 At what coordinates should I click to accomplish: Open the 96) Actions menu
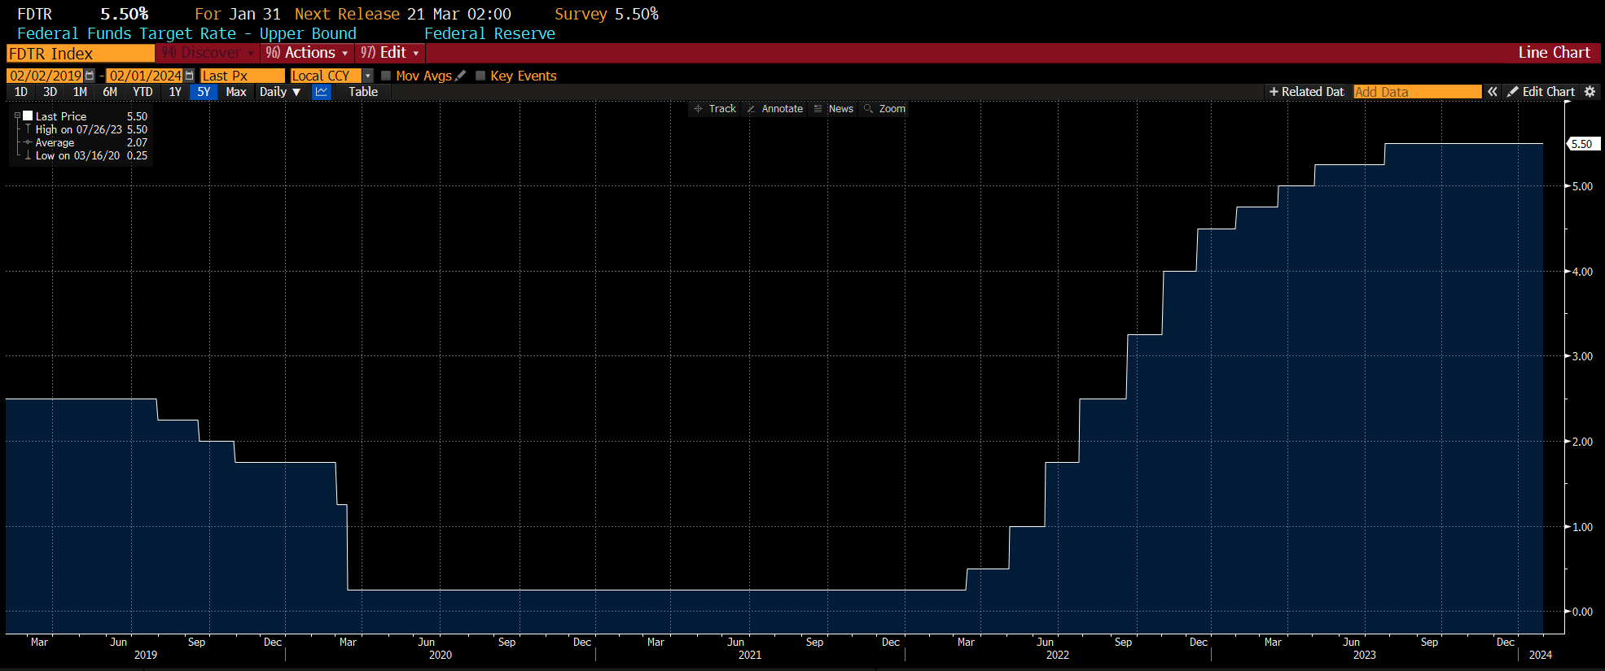click(x=307, y=53)
